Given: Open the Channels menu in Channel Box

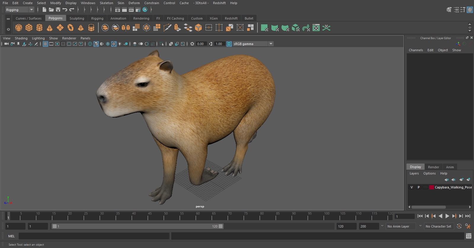Looking at the screenshot, I should coord(416,50).
